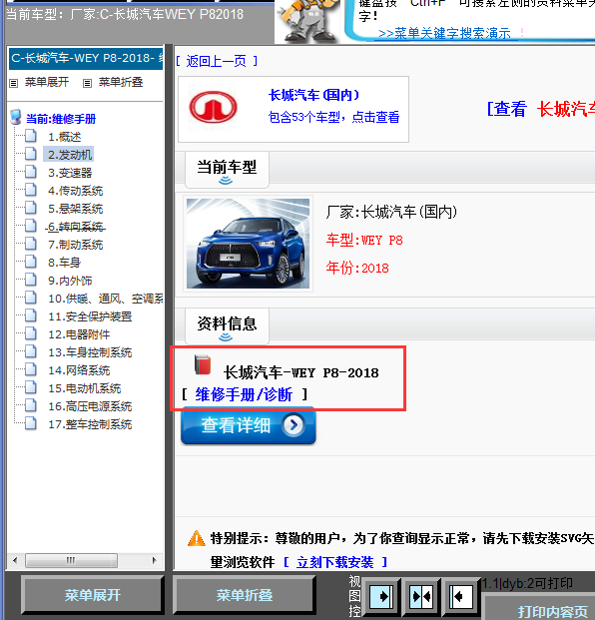Select 11.安全保护装置 entry
The image size is (595, 620).
(x=90, y=316)
